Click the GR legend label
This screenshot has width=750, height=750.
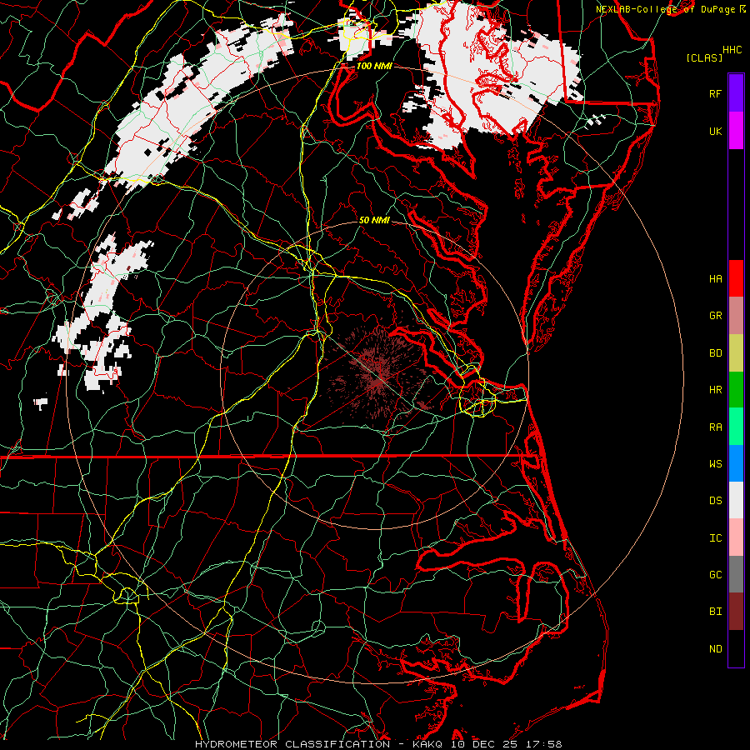coord(715,316)
